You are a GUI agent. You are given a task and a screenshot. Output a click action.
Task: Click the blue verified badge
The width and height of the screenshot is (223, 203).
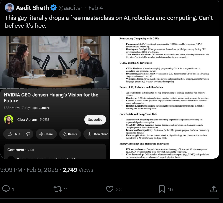click(x=53, y=8)
